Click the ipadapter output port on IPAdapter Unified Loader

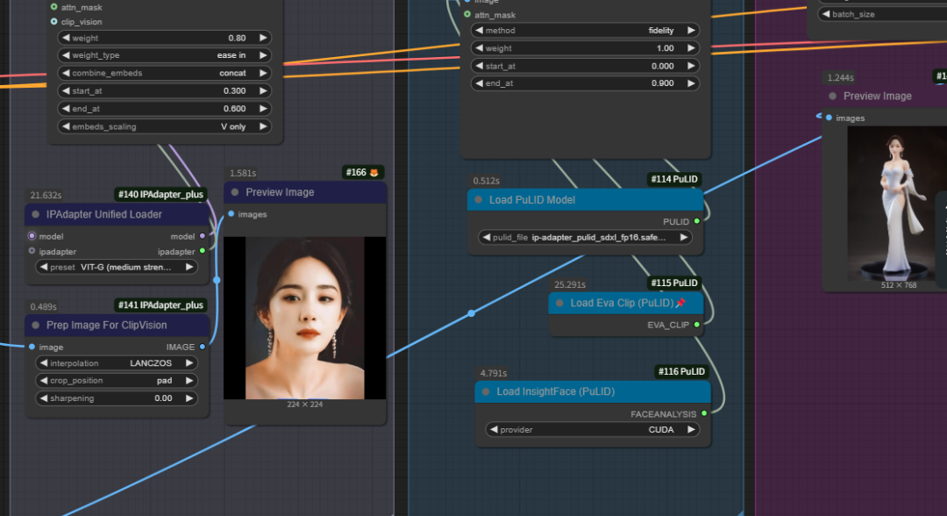(x=203, y=251)
